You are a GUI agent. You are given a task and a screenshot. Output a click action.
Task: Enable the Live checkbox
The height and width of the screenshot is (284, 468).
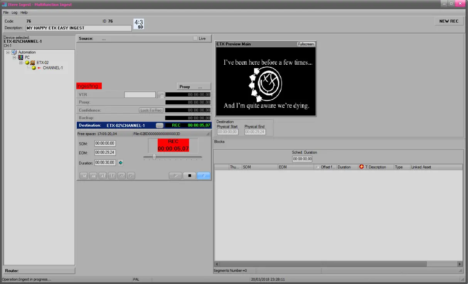pyautogui.click(x=195, y=38)
